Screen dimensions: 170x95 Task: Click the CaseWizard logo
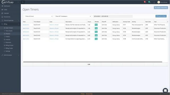click(8, 2)
